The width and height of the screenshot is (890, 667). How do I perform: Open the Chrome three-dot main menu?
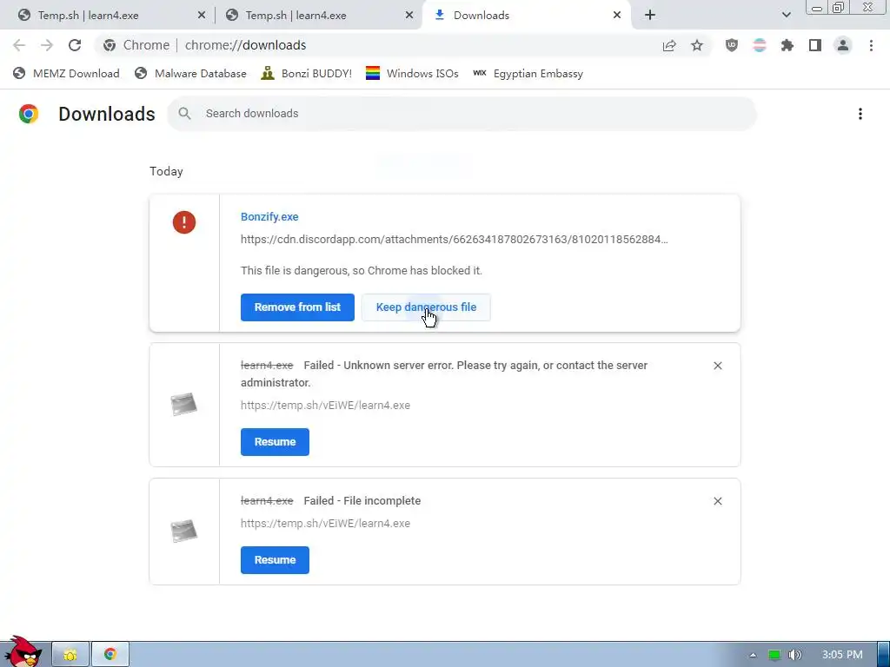pos(871,45)
